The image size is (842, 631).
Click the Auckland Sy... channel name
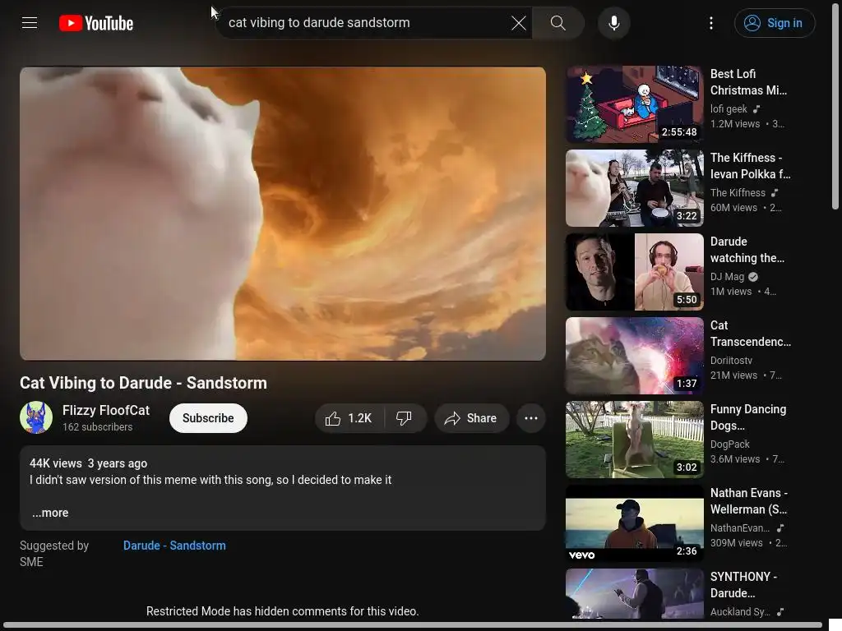(739, 611)
